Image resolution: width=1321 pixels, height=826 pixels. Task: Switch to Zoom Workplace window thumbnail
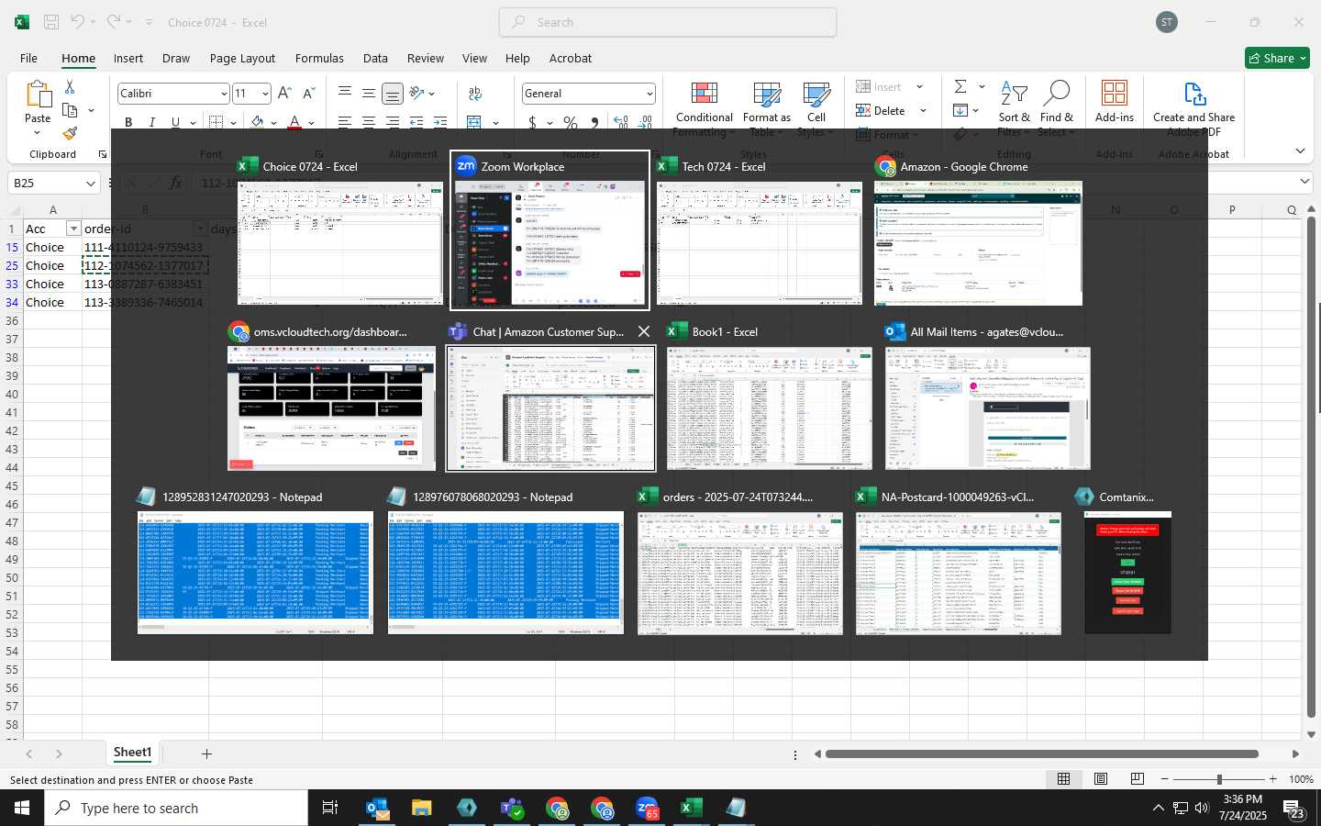[549, 230]
